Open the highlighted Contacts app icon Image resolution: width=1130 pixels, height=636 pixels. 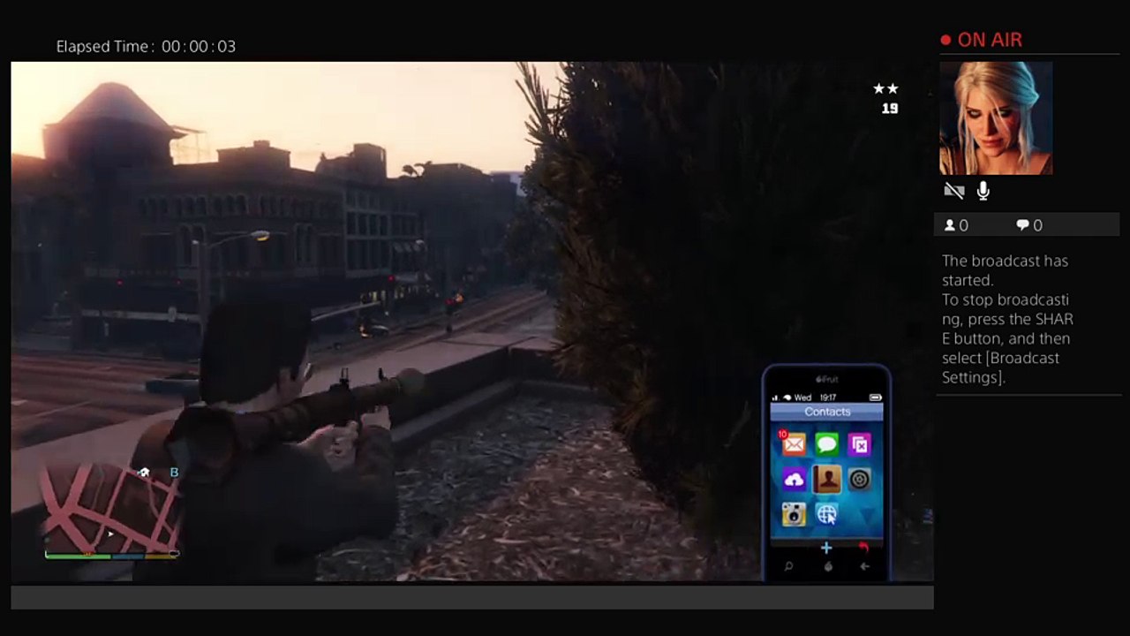(826, 479)
